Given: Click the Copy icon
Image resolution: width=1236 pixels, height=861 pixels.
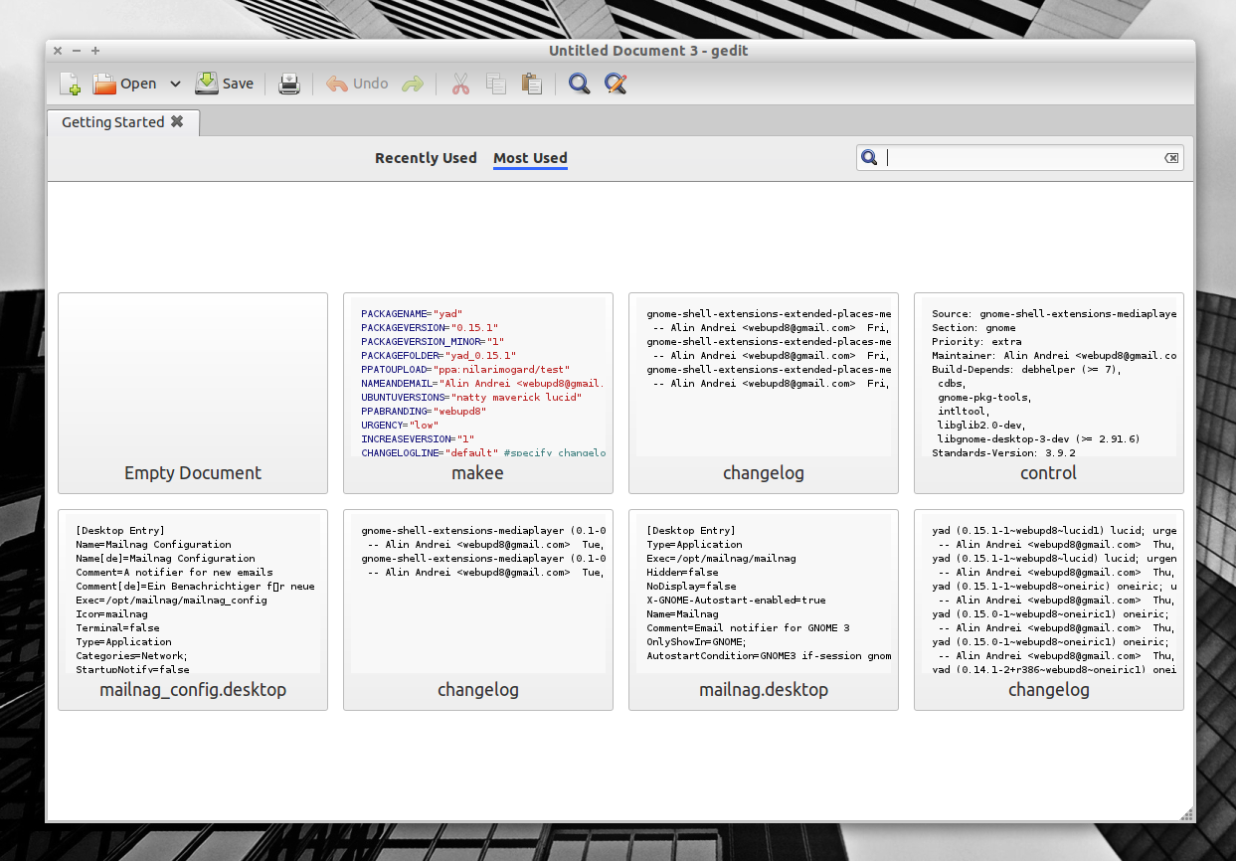Looking at the screenshot, I should click(496, 84).
